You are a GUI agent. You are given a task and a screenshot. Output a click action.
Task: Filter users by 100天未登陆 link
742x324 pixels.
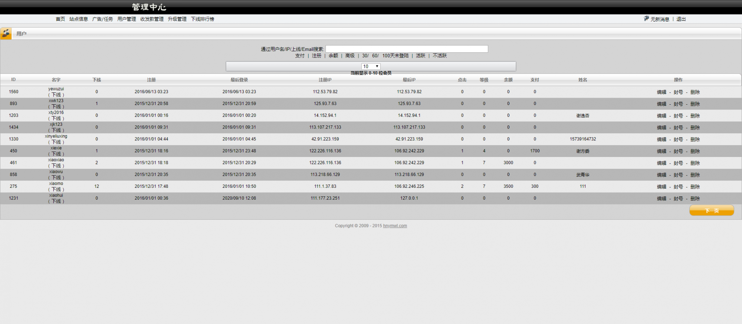click(x=395, y=56)
